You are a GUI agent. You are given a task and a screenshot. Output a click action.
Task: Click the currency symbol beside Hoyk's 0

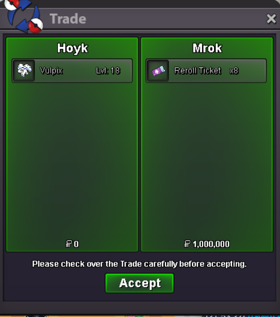point(69,244)
